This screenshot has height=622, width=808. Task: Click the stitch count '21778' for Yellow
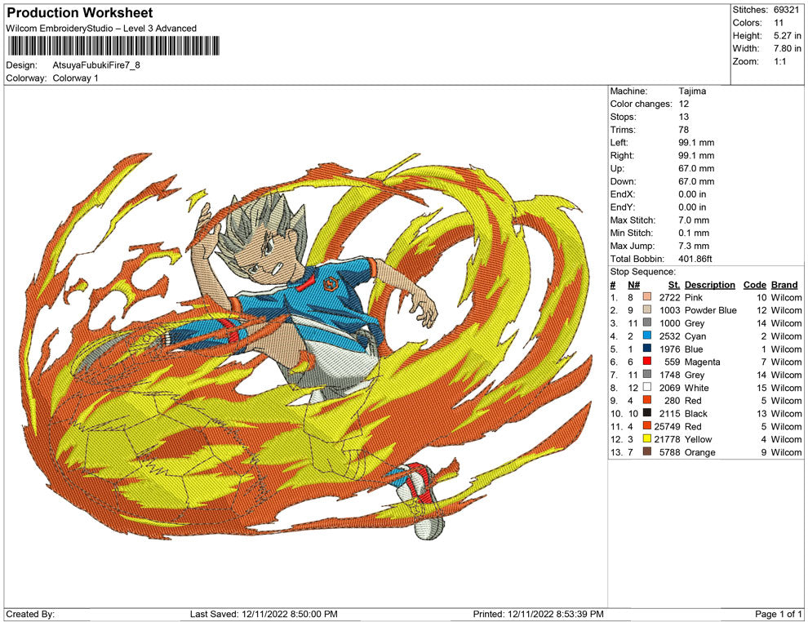click(x=668, y=439)
